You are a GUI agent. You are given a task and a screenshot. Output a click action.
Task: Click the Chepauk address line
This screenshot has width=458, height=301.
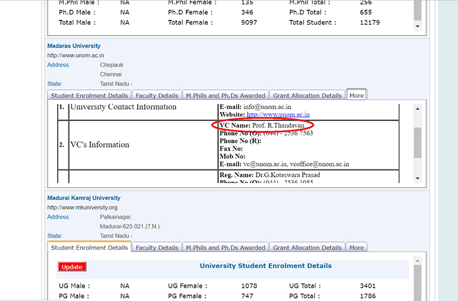click(111, 65)
